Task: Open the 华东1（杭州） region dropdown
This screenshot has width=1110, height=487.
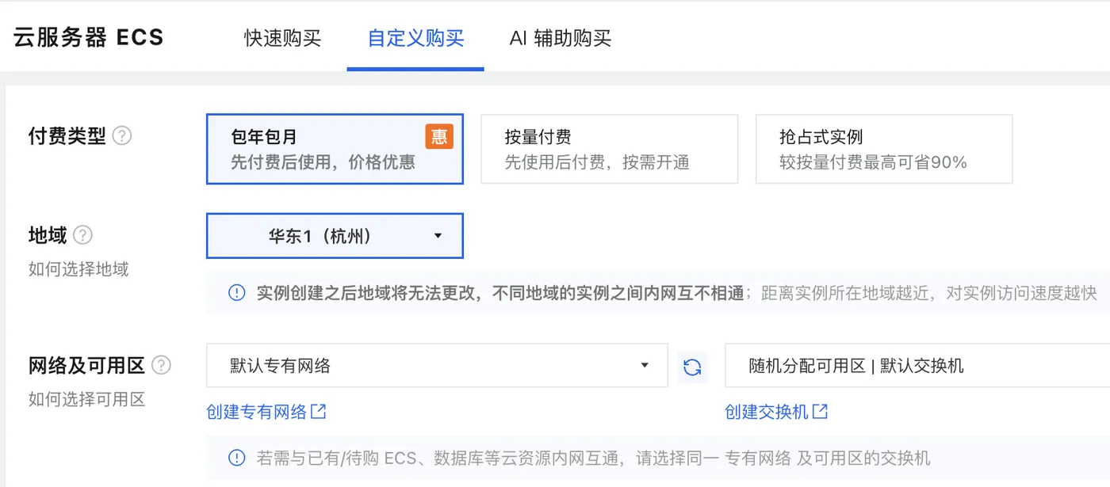Action: click(335, 236)
